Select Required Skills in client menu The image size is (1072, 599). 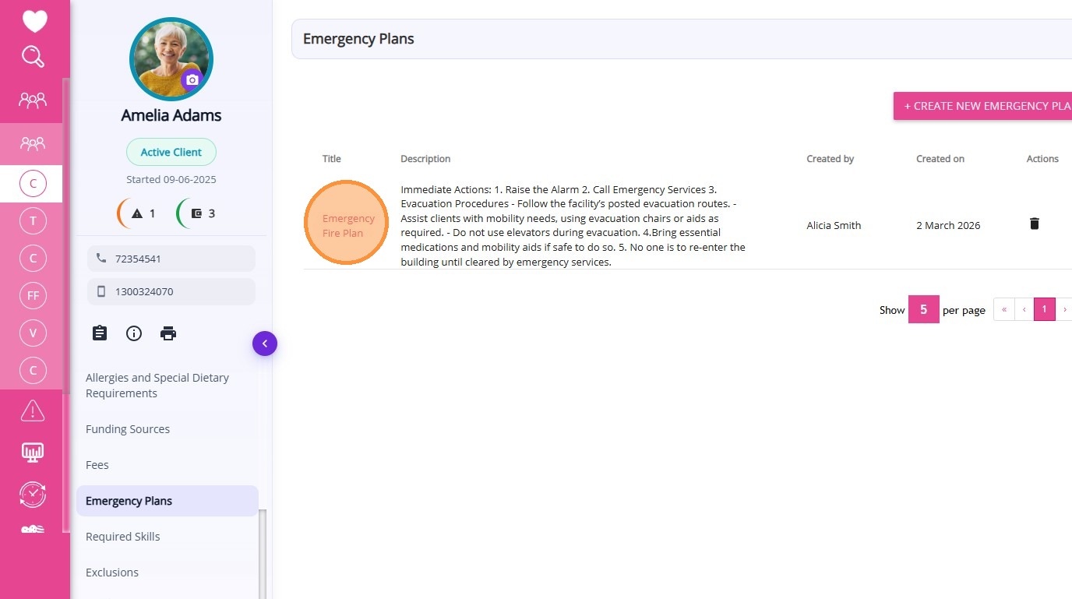(x=123, y=537)
